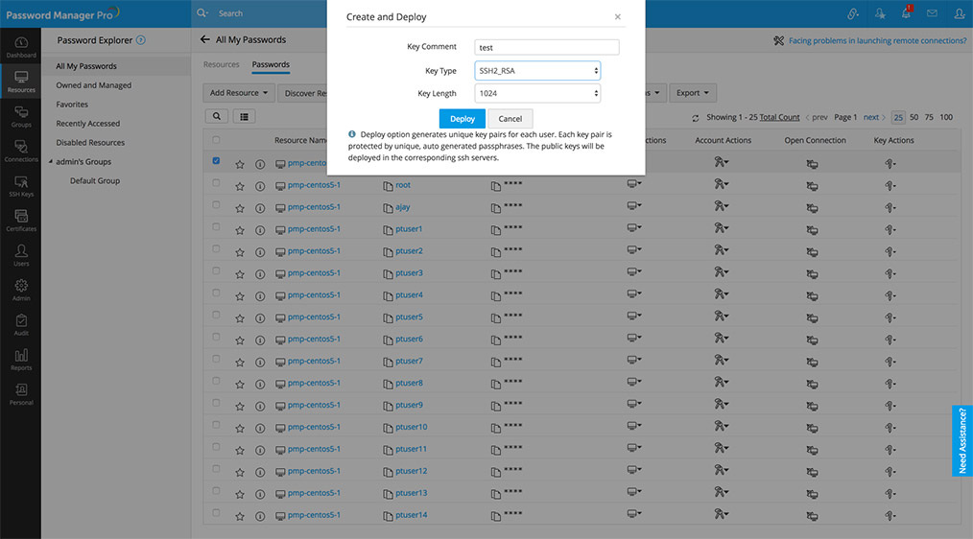
Task: Switch to the Resources tab
Action: [222, 64]
